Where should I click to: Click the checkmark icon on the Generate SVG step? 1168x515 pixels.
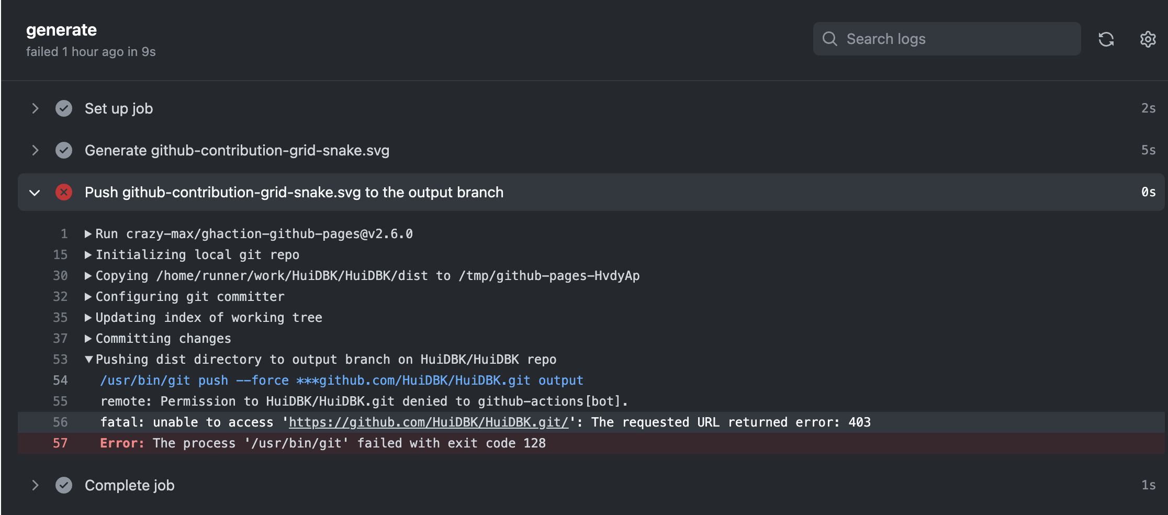click(x=64, y=150)
